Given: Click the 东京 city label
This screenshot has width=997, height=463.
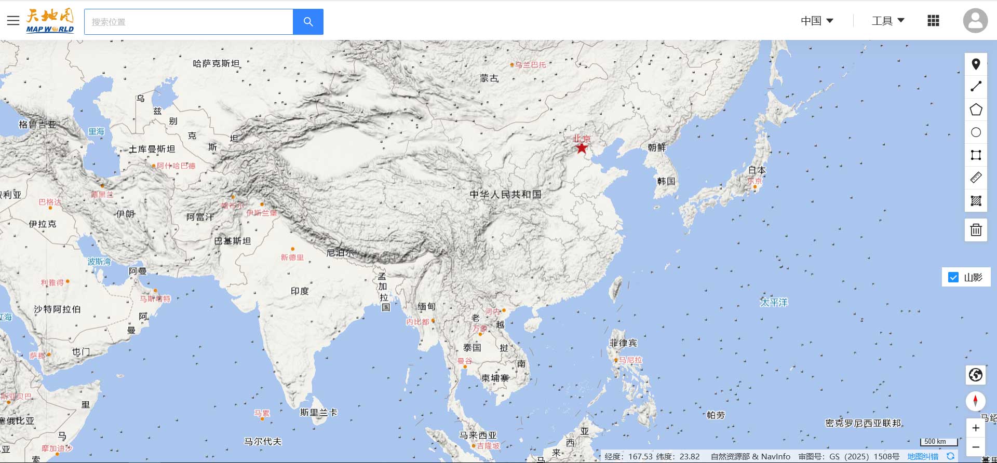Looking at the screenshot, I should click(755, 181).
